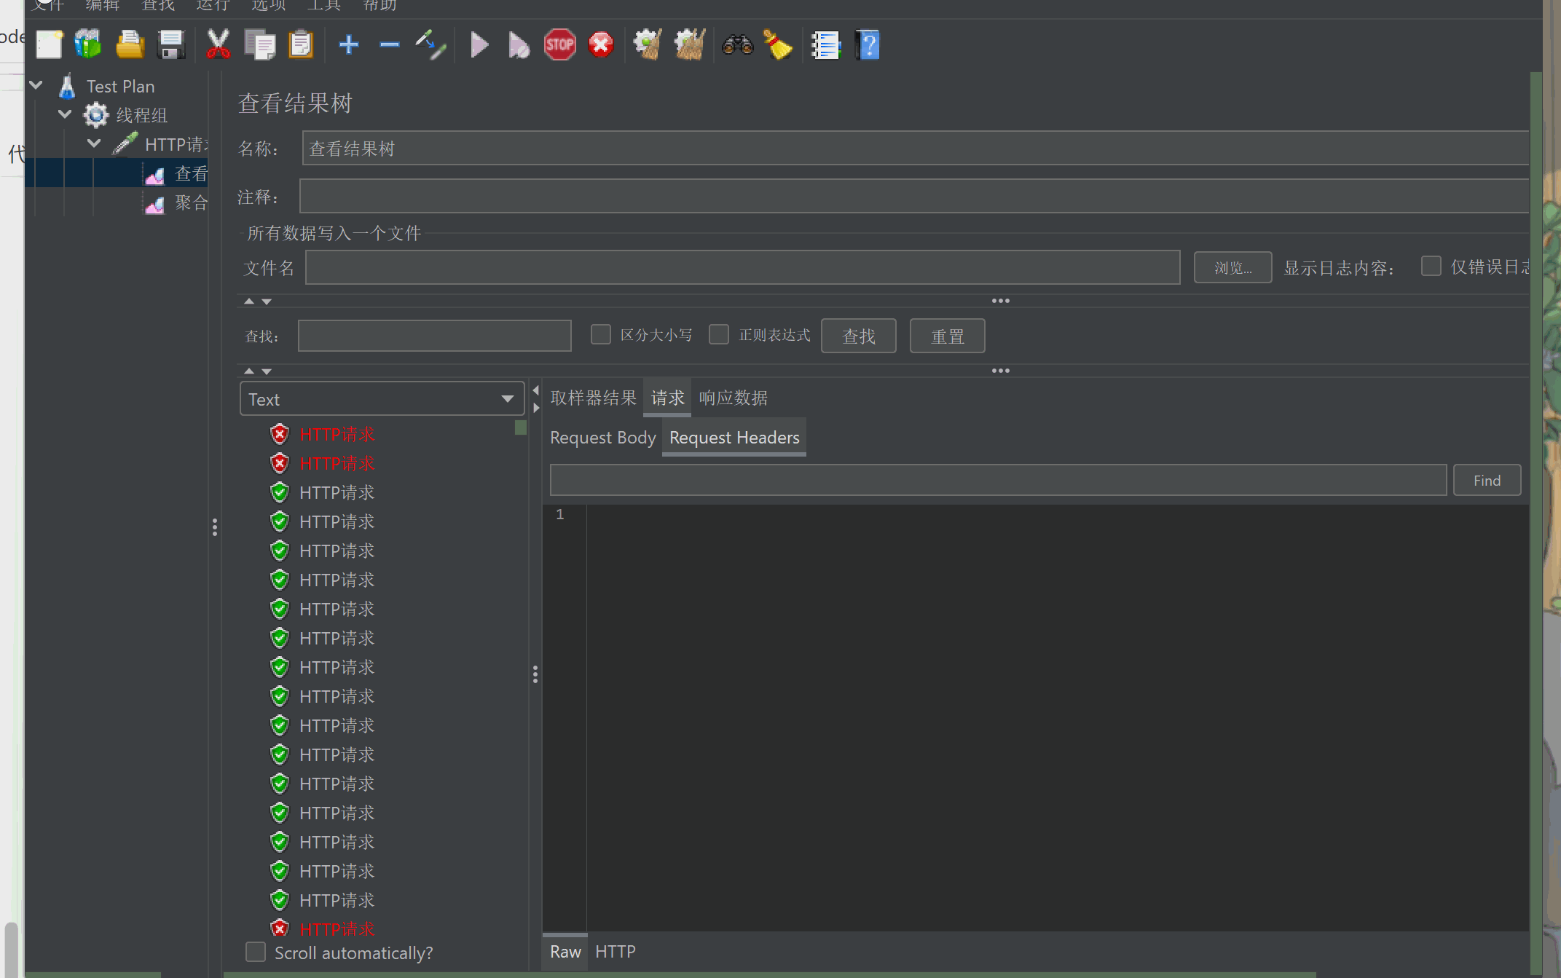Viewport: 1561px width, 978px height.
Task: Open Help with the question mark icon
Action: [x=868, y=45]
